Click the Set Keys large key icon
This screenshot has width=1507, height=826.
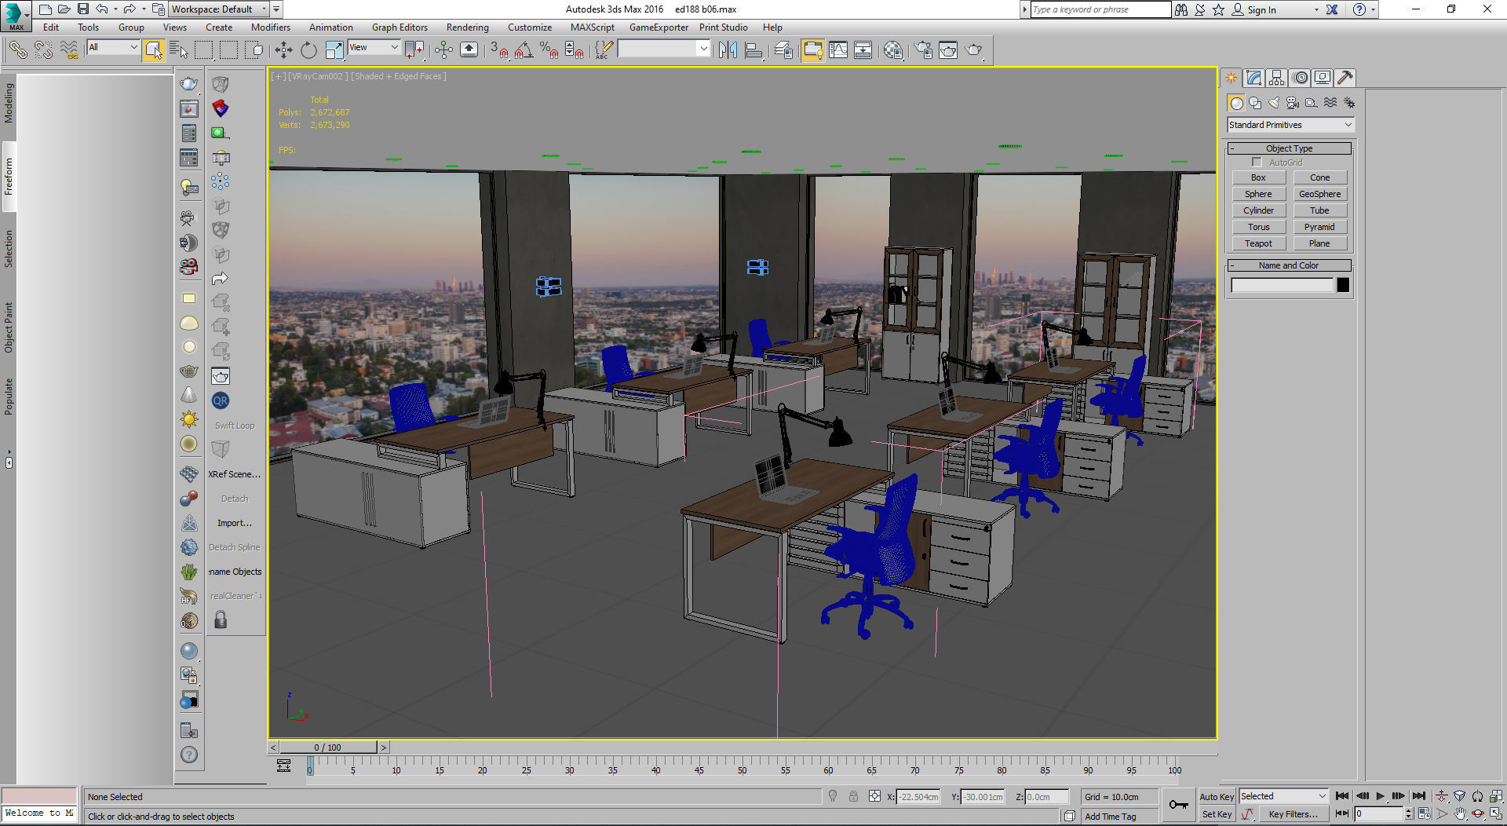1178,805
